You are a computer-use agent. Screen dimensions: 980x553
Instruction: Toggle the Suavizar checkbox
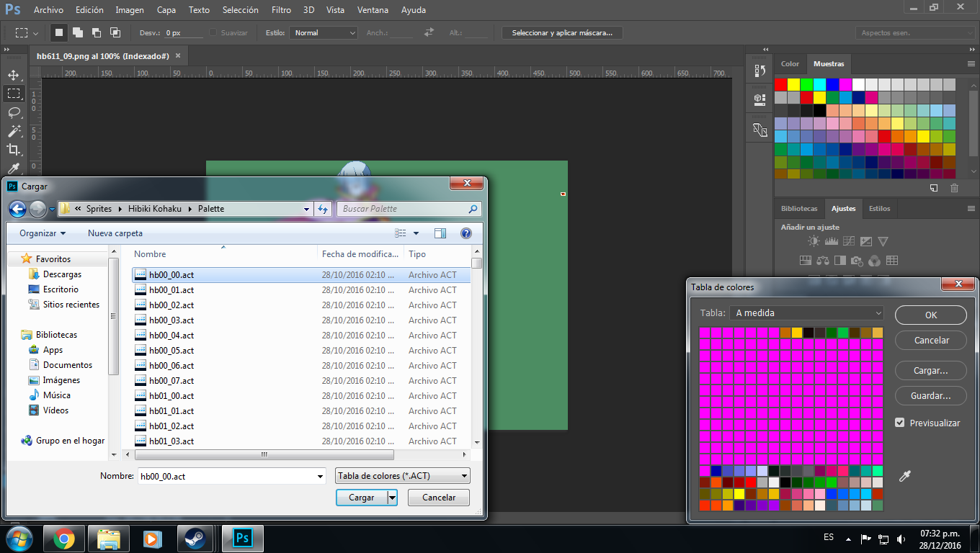point(213,33)
